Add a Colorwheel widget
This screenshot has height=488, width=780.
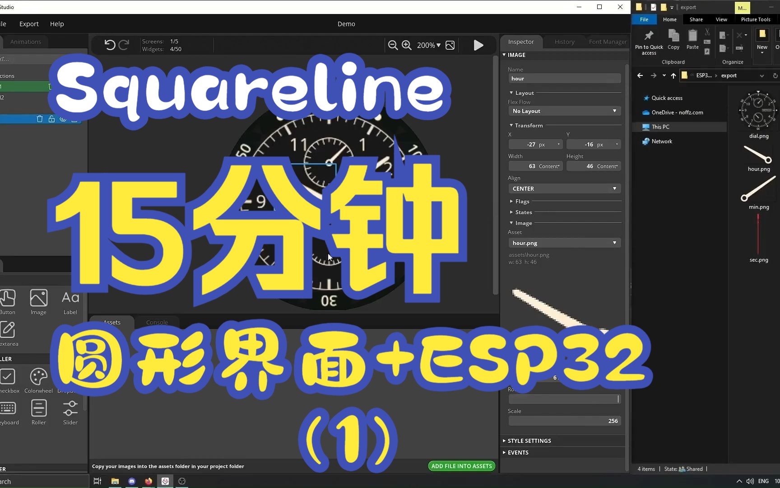click(x=38, y=381)
